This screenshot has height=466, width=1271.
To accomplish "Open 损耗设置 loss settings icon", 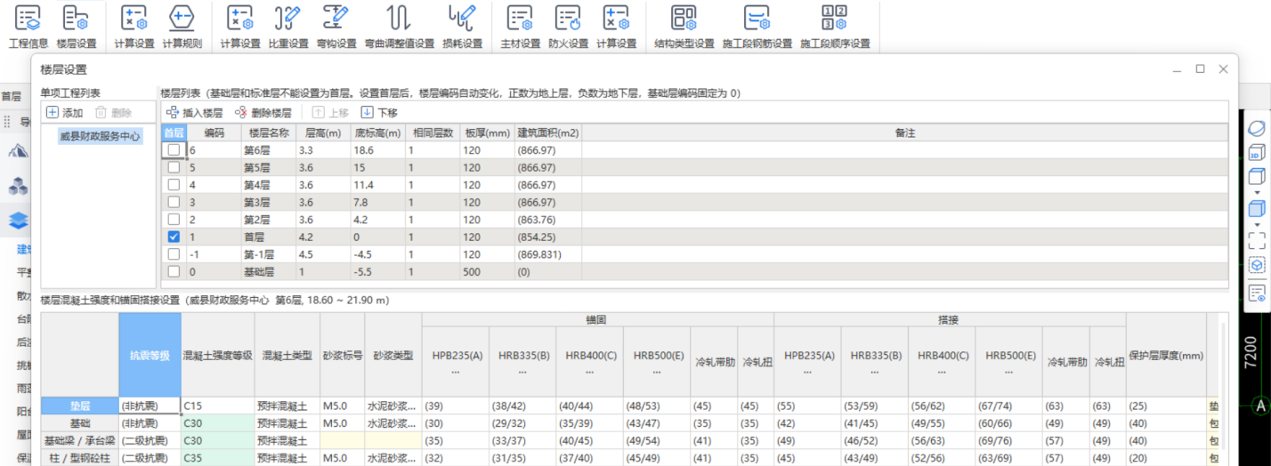I will coord(462,17).
